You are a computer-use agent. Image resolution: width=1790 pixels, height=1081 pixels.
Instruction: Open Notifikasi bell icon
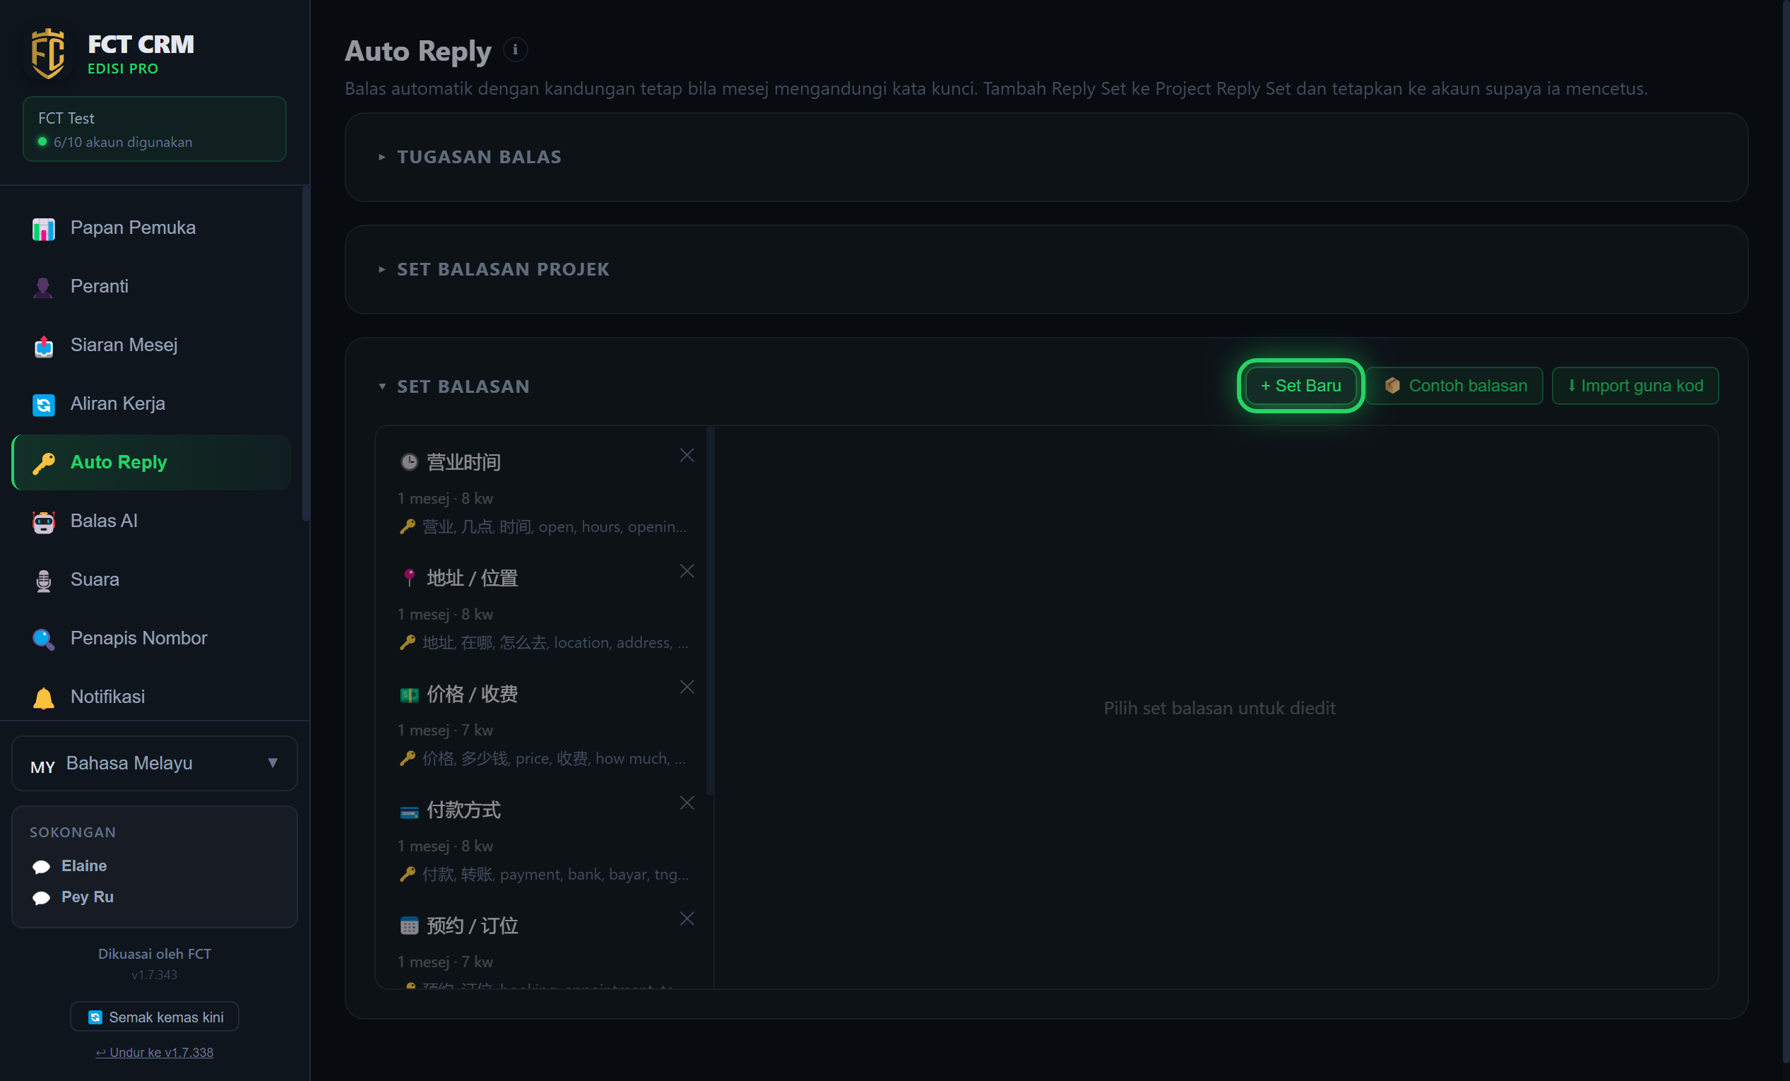pyautogui.click(x=44, y=697)
